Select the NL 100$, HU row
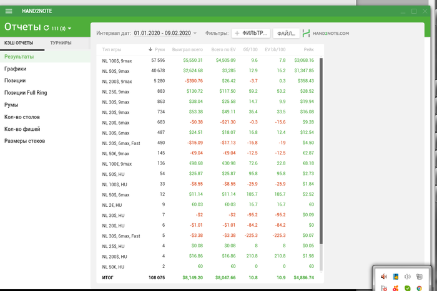 point(208,184)
